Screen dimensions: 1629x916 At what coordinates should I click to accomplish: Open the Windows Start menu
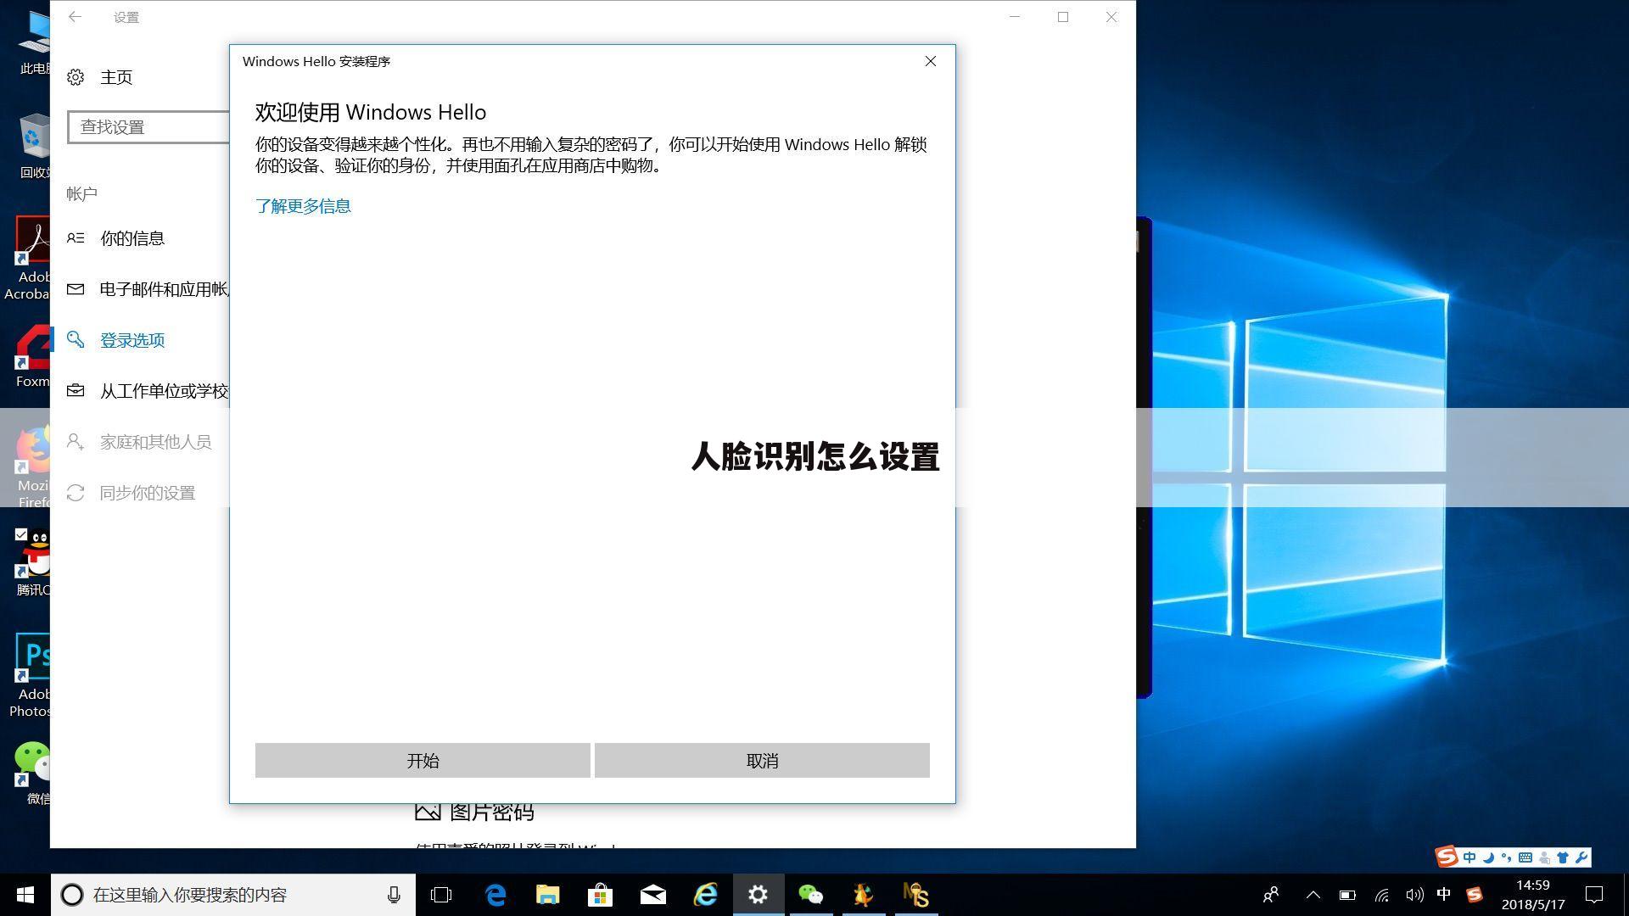tap(25, 895)
